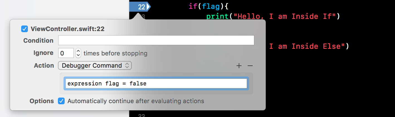Click the 'if' keyword on line 22
This screenshot has width=395, height=117.
[x=193, y=6]
